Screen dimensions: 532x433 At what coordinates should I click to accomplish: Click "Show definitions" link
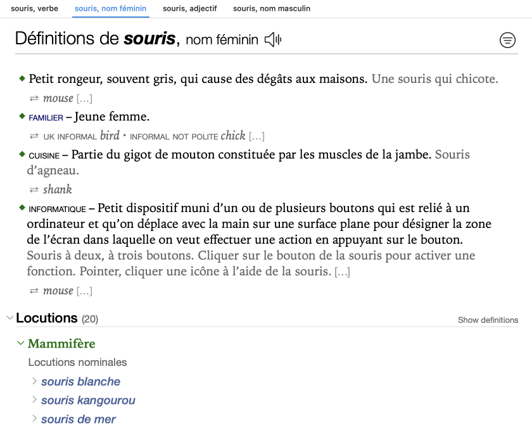488,320
